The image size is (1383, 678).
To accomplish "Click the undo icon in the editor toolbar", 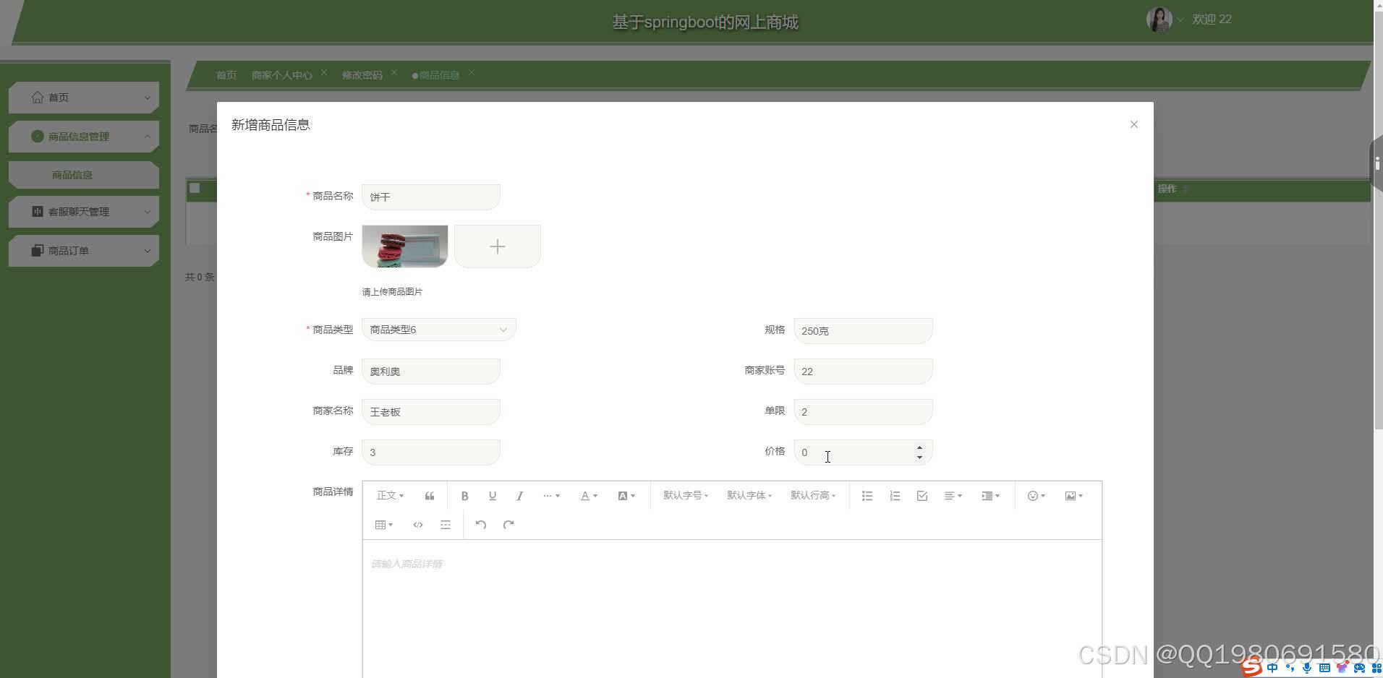I will [x=482, y=524].
